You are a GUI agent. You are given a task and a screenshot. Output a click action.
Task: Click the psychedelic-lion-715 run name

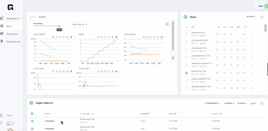pyautogui.click(x=201, y=56)
